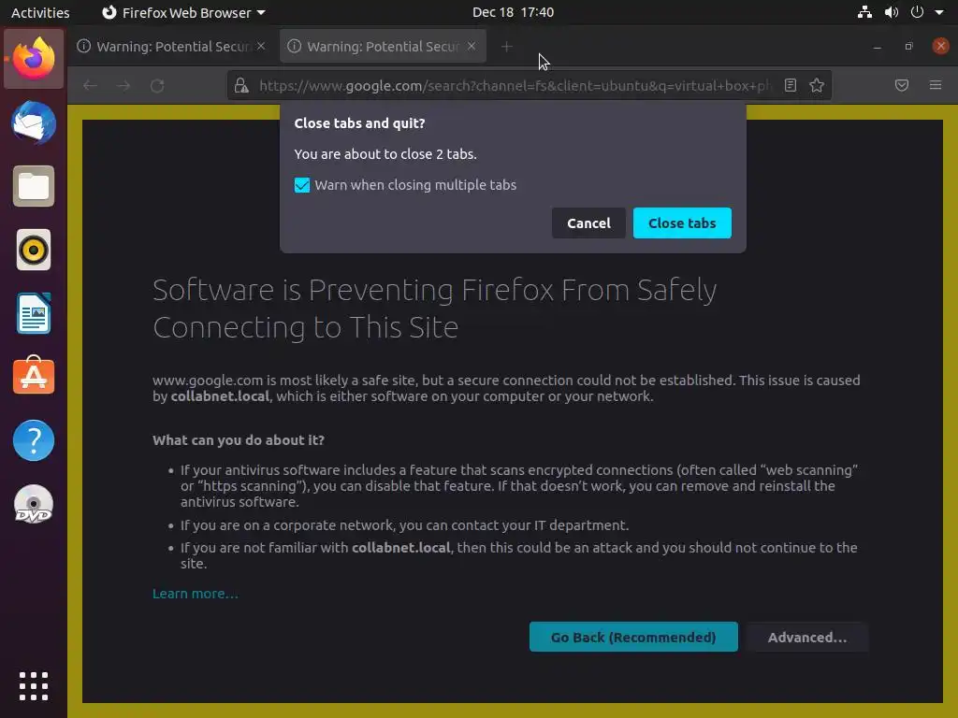Select the second Warning: Potential Security tab
958x718 pixels.
tap(383, 47)
